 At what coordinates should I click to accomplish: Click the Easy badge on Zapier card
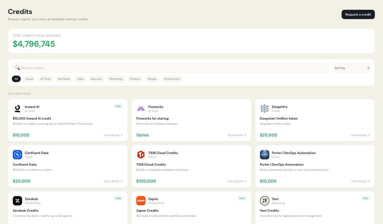[x=242, y=198]
